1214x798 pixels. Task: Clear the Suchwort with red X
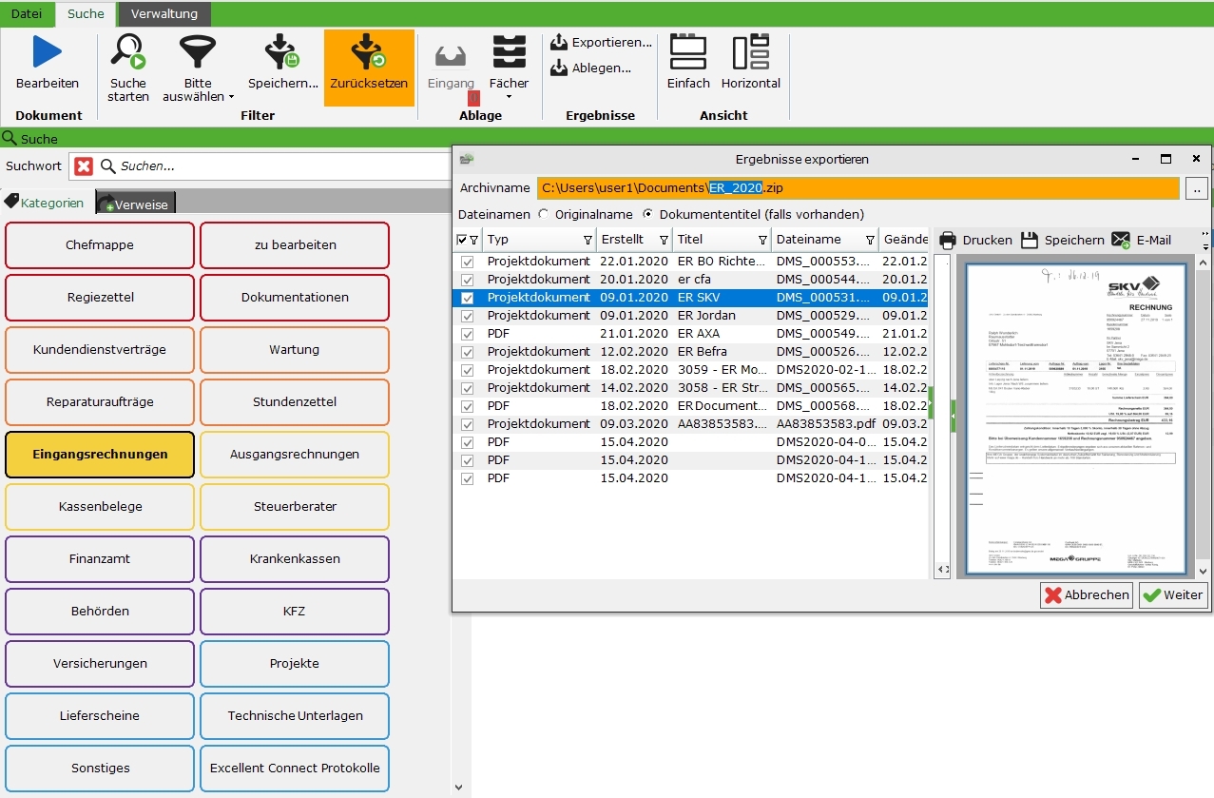click(x=84, y=166)
